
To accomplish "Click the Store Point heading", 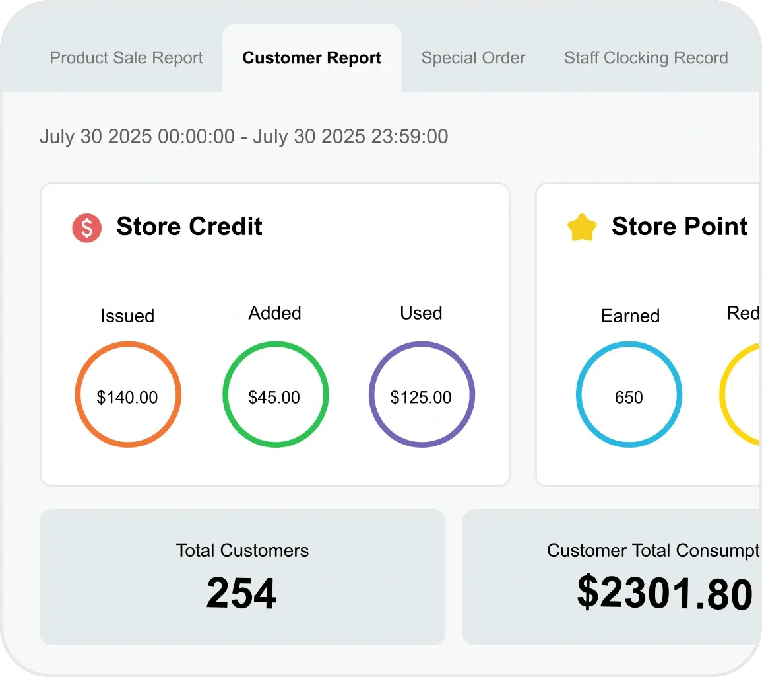I will pos(679,227).
